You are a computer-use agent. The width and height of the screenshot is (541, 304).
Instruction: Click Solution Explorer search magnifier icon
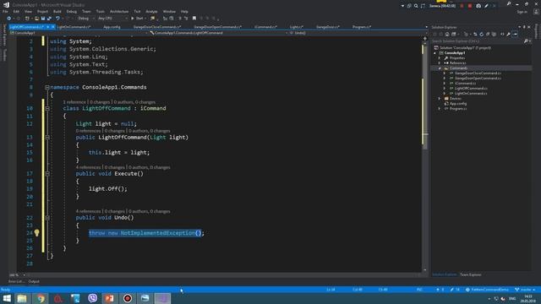[526, 41]
